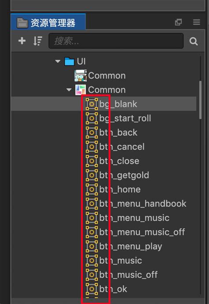Select the btn_getgold asset
Viewport: 209px width, 304px height.
124,175
